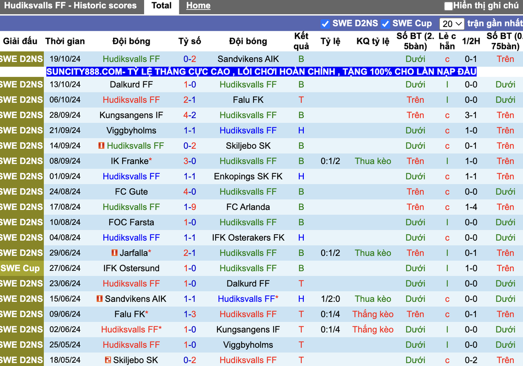The width and height of the screenshot is (523, 366).
Task: Click Dalkurd FF away team on 23/06/24
Action: pyautogui.click(x=248, y=284)
